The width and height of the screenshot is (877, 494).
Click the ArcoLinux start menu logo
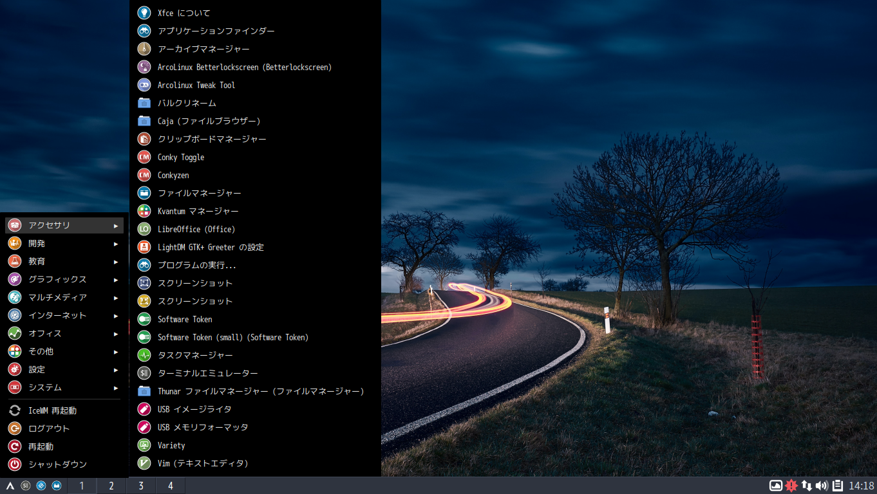point(10,486)
